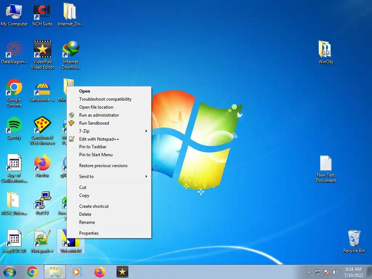
Task: Select the Age of Civilizations shortcut
Action: [x=14, y=169]
